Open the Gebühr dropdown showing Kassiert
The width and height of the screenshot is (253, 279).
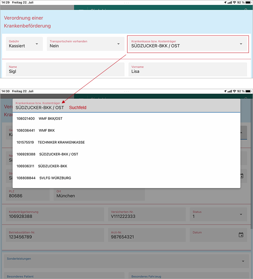point(24,44)
